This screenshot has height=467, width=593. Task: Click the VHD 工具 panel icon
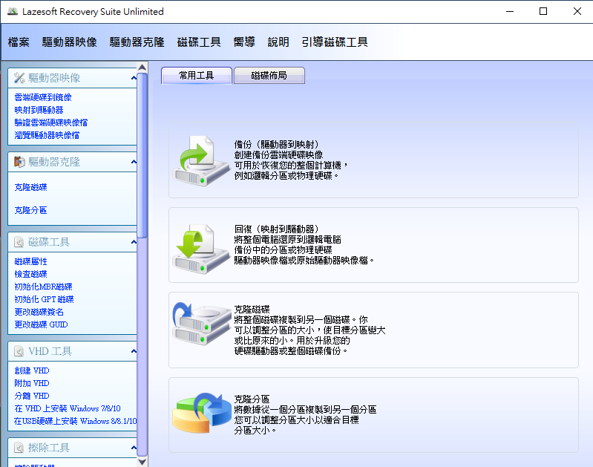(x=19, y=352)
